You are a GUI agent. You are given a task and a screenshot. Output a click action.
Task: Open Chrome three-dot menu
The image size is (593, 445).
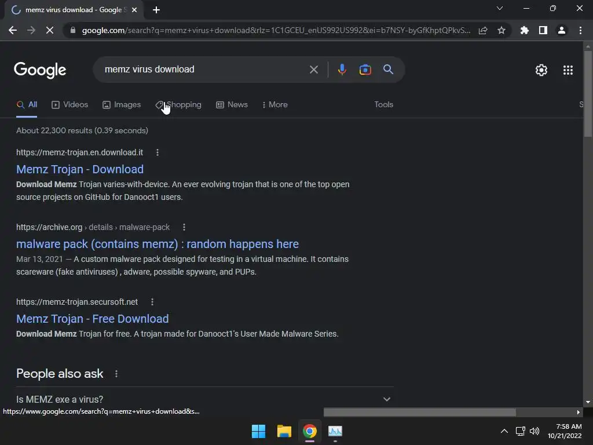click(x=580, y=30)
